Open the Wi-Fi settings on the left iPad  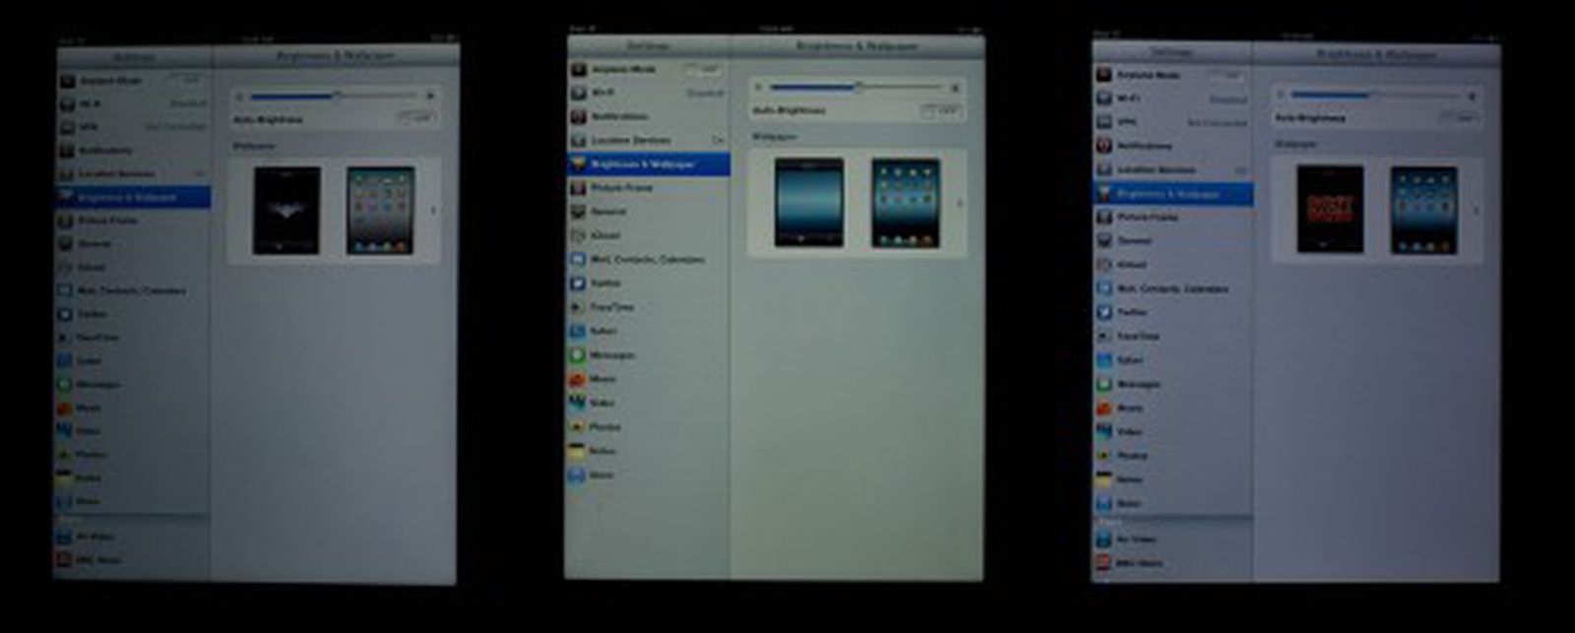(91, 103)
